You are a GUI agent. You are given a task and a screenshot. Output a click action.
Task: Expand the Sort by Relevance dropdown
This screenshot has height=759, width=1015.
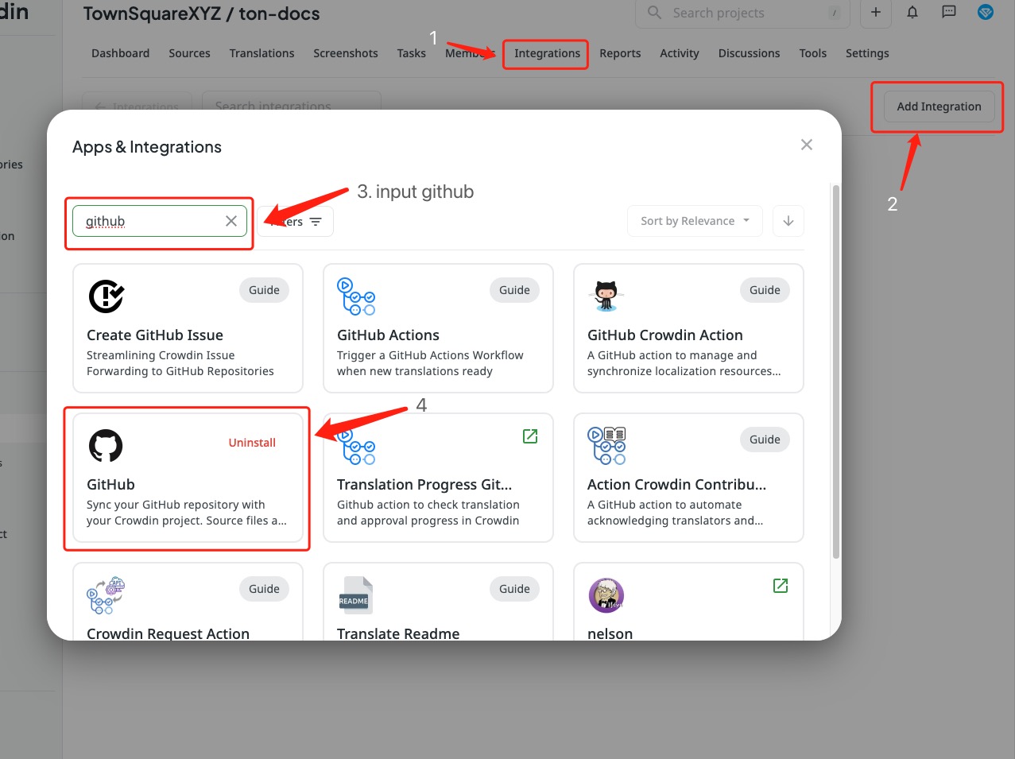click(695, 221)
